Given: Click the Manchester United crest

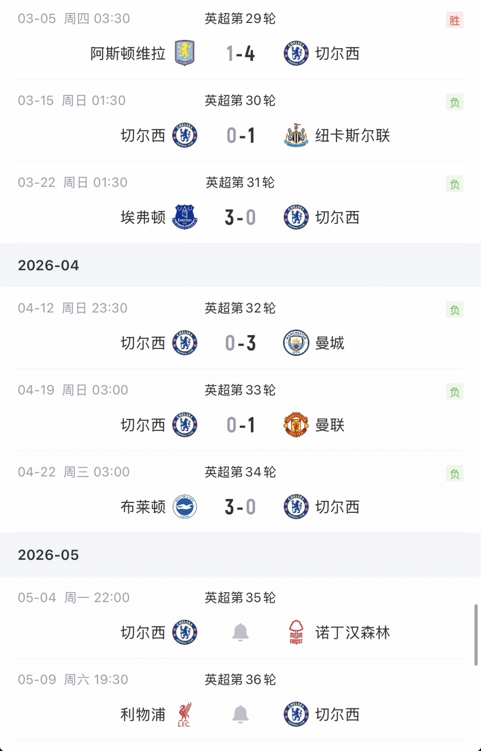Looking at the screenshot, I should coord(296,425).
